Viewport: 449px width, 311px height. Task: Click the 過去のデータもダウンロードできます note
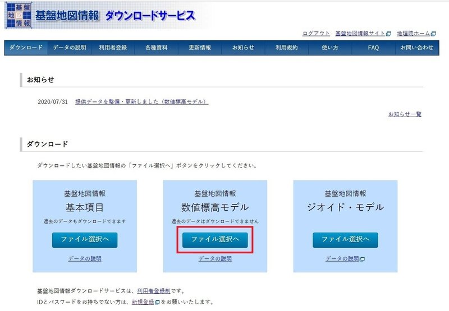pos(85,221)
